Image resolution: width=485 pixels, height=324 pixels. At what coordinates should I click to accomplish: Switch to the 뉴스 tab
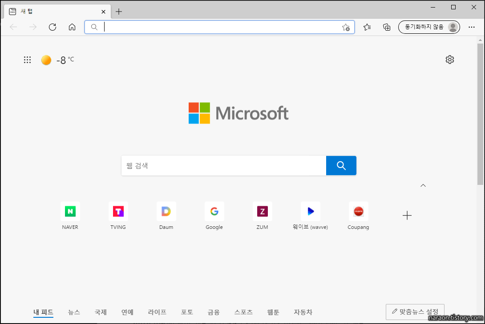tap(74, 312)
